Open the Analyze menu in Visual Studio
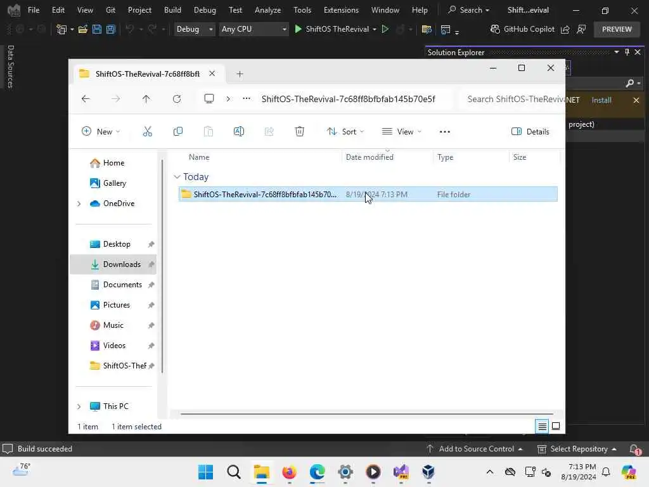The image size is (649, 487). (268, 10)
